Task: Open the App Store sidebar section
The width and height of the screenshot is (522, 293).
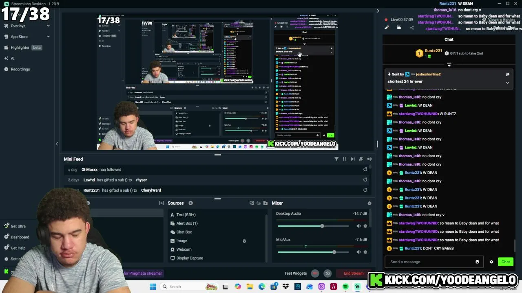Action: [x=19, y=37]
